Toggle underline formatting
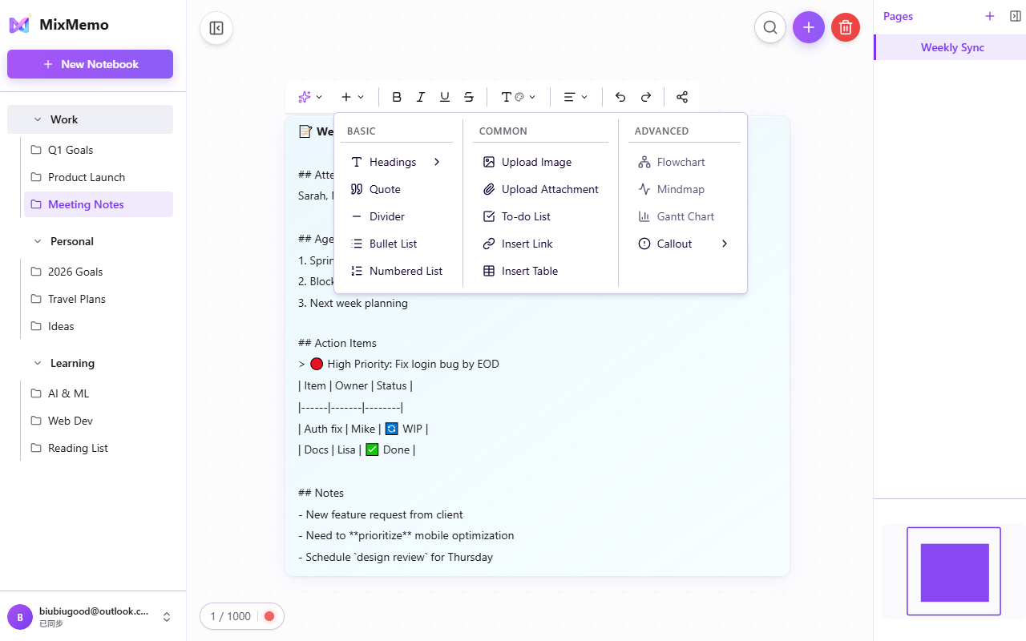 coord(445,97)
